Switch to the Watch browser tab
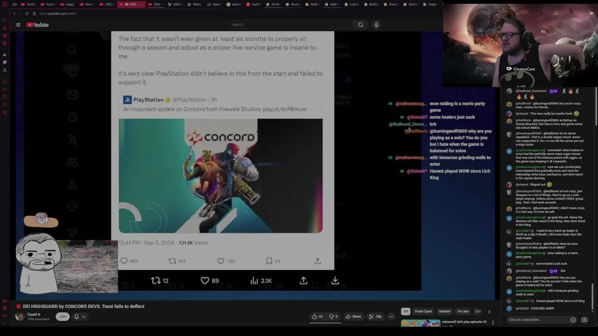The height and width of the screenshot is (336, 598). pyautogui.click(x=194, y=5)
